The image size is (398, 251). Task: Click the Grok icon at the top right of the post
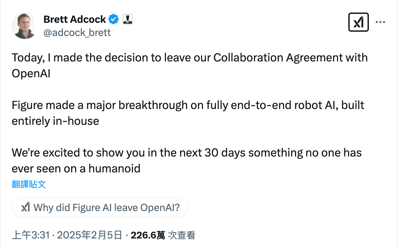pos(359,22)
